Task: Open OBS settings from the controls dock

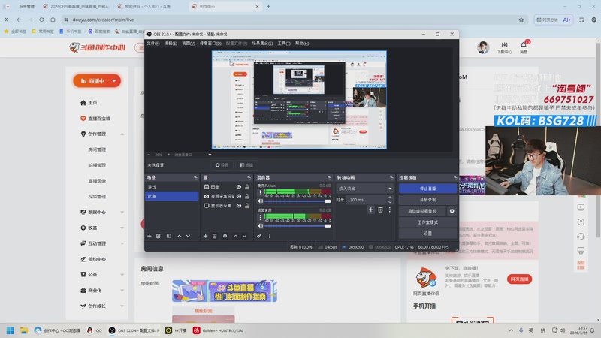Action: tap(427, 234)
